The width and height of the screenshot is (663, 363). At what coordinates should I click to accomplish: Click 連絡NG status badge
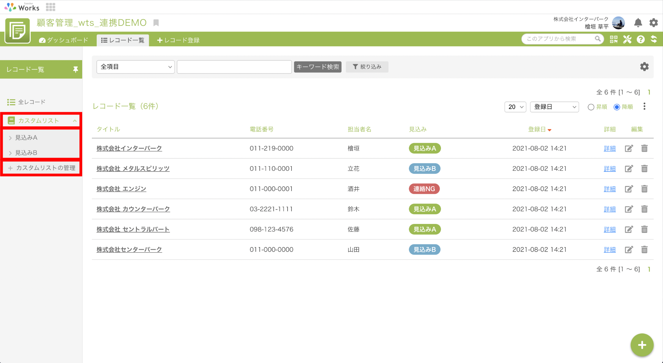(x=424, y=189)
